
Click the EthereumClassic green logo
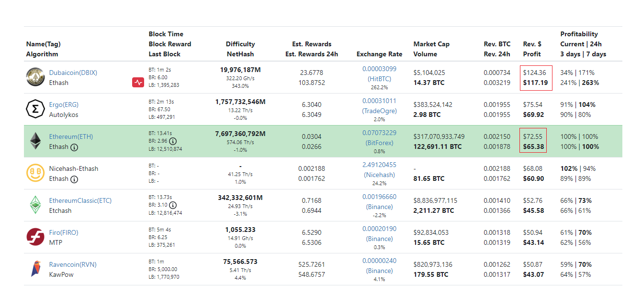click(35, 205)
